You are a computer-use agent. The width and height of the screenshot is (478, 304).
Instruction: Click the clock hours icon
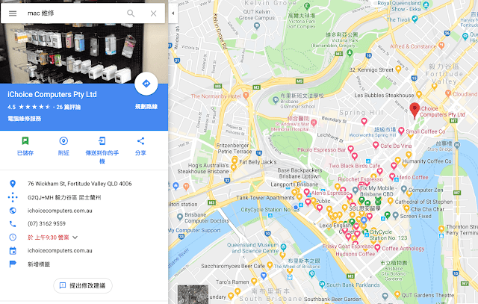click(x=13, y=237)
